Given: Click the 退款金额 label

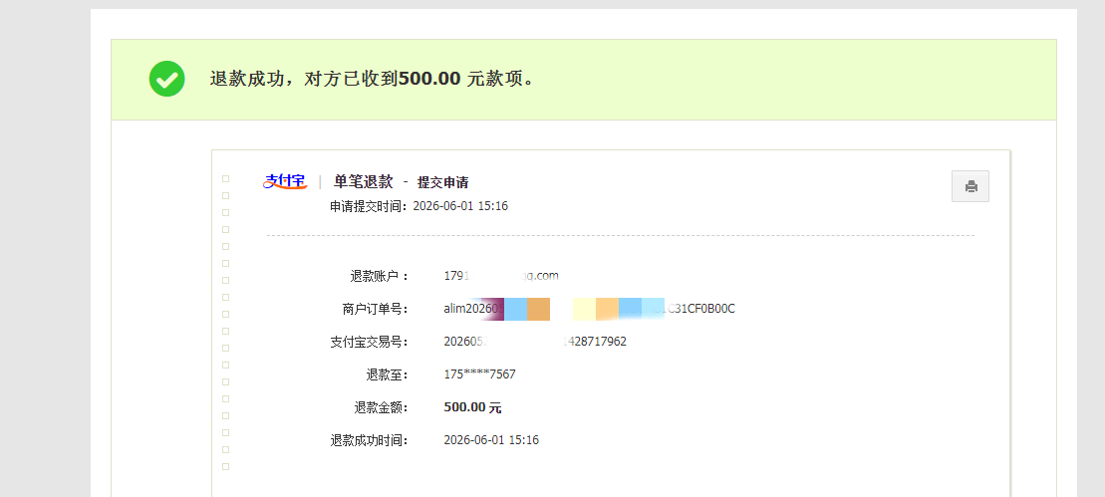Looking at the screenshot, I should pyautogui.click(x=381, y=407).
